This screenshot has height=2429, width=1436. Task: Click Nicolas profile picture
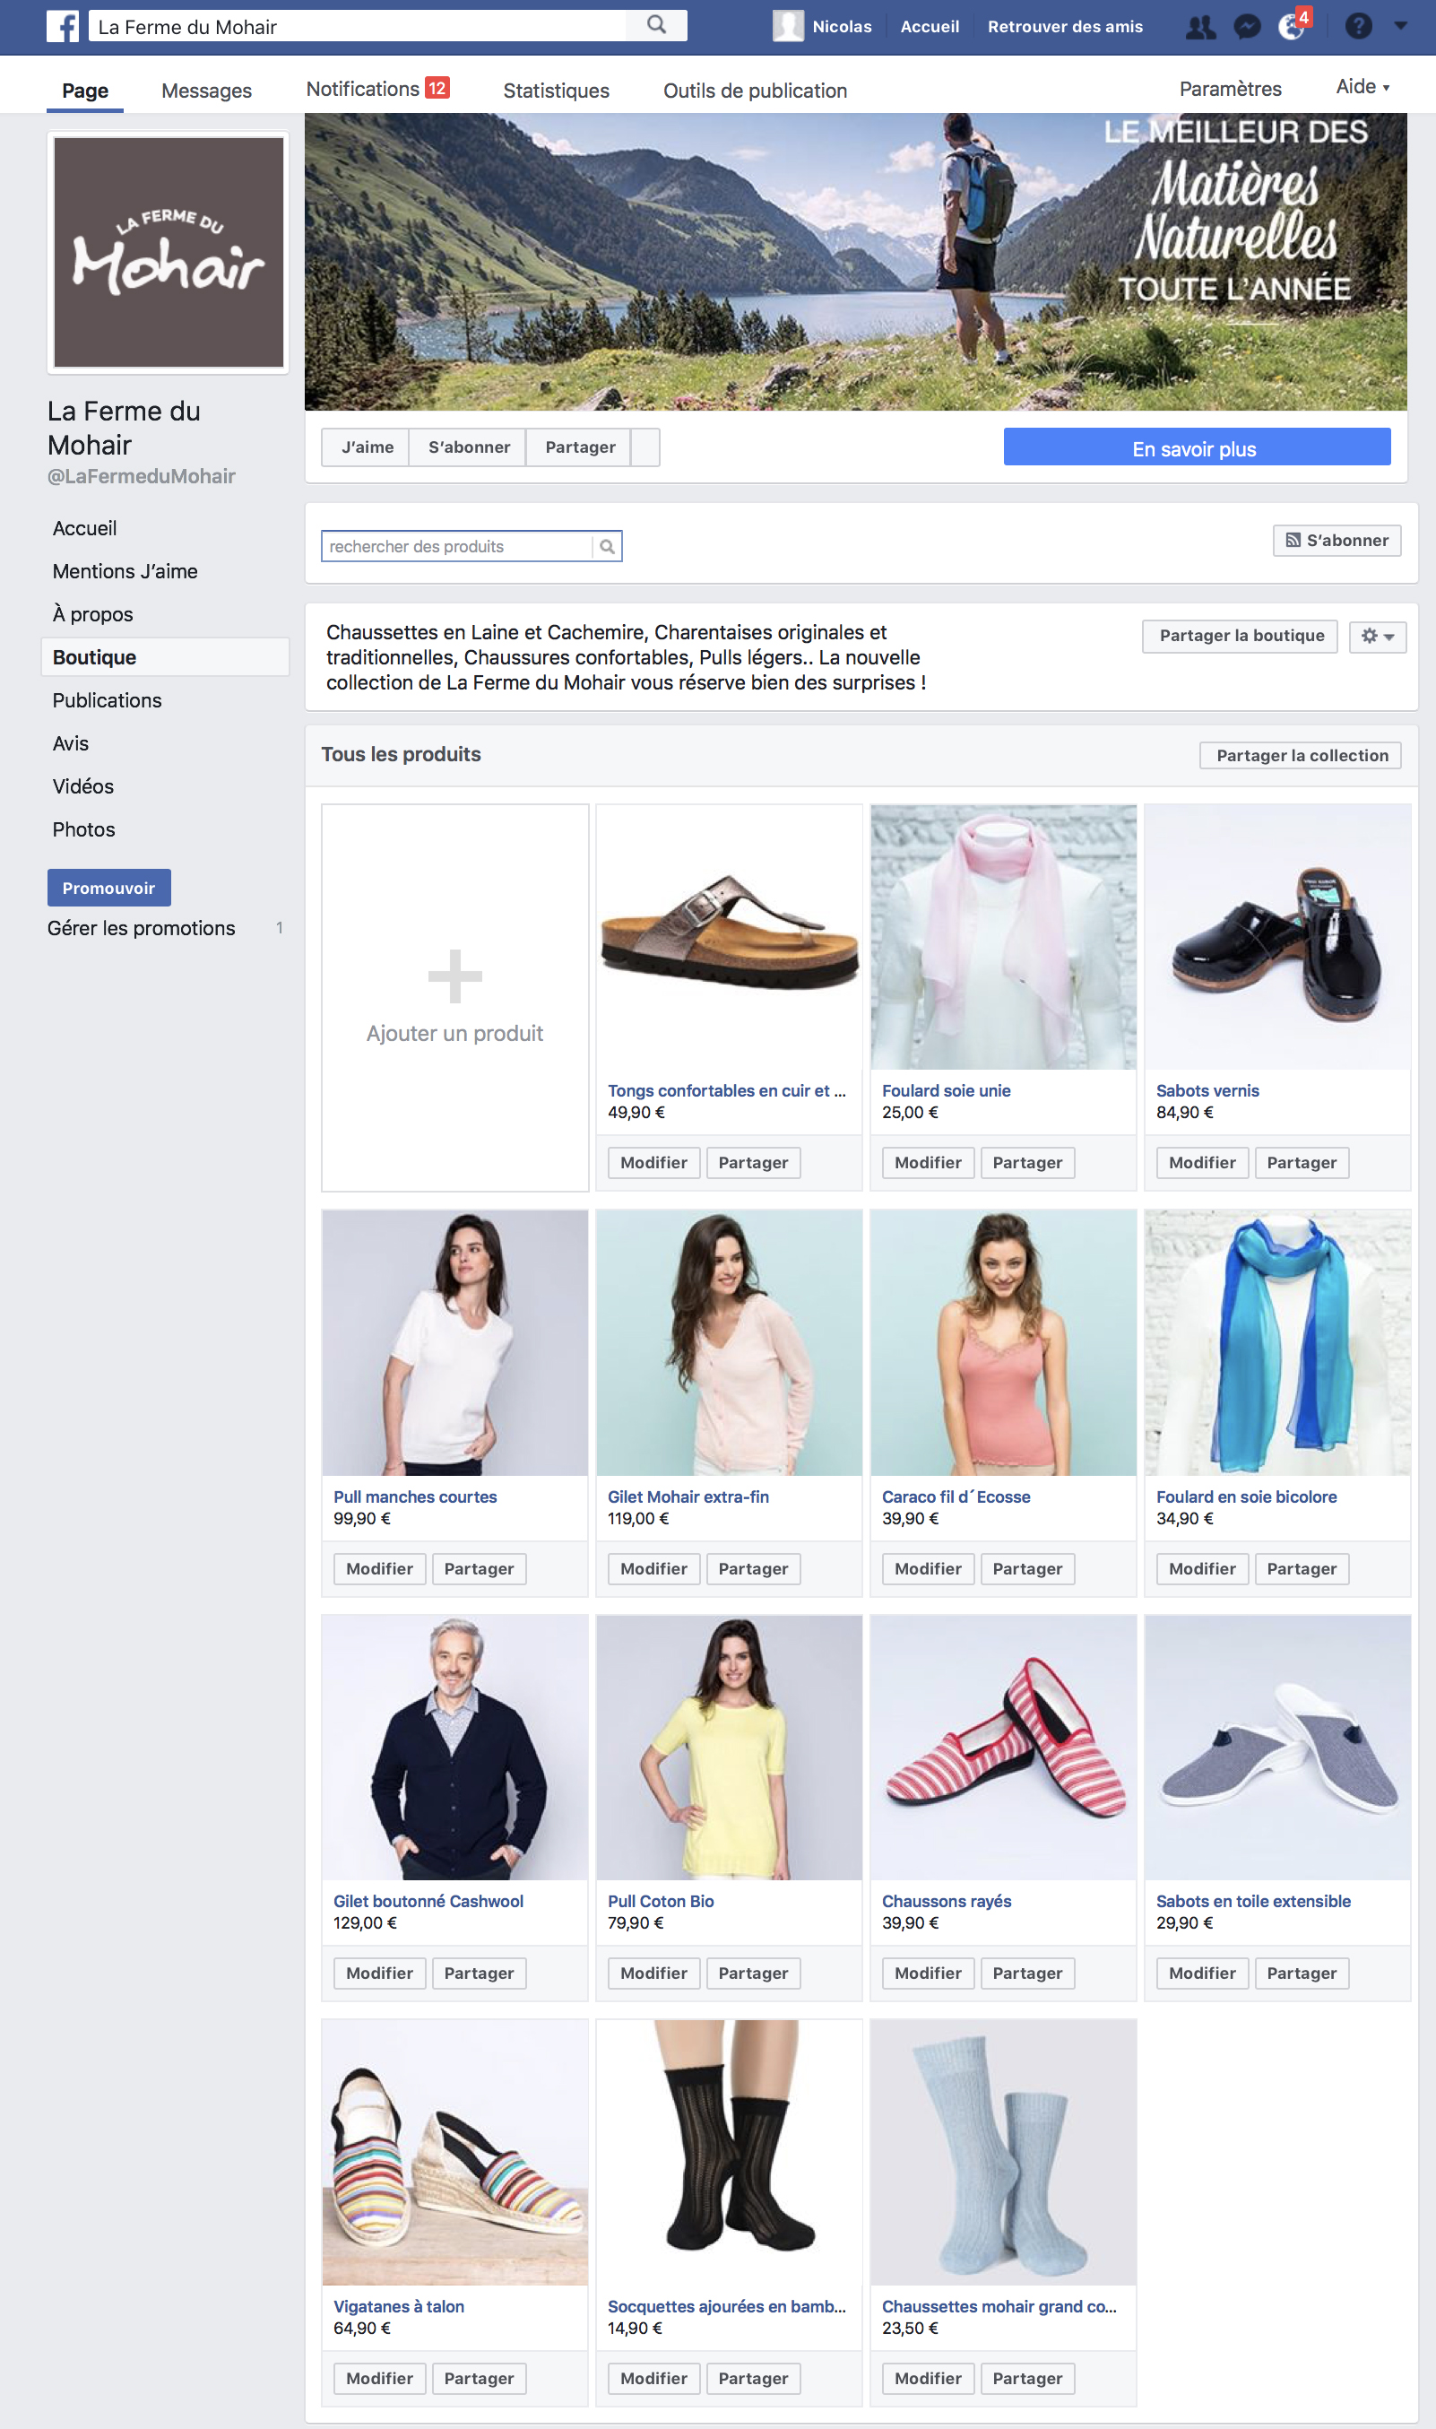click(x=788, y=26)
